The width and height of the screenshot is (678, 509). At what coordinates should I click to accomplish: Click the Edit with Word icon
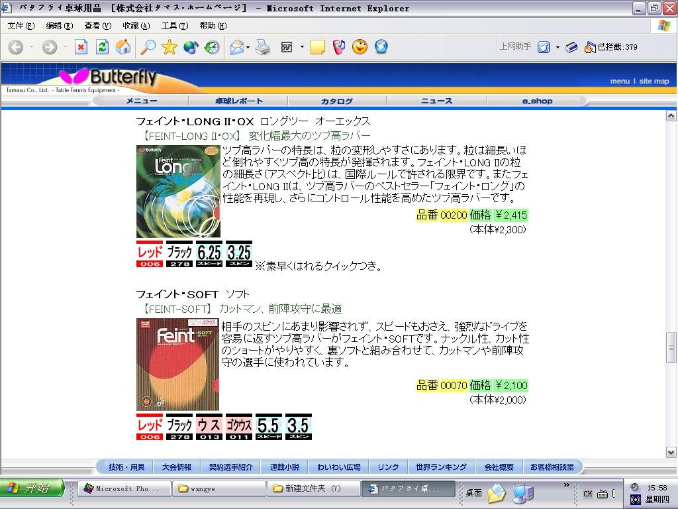[x=287, y=47]
